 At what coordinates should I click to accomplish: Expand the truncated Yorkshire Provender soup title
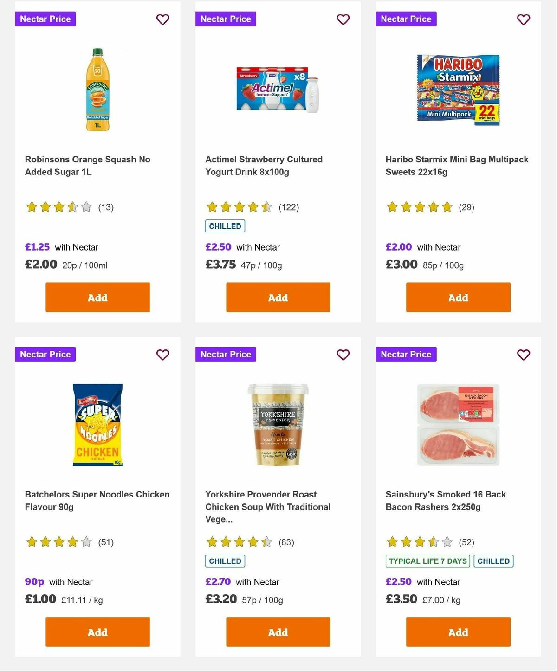267,507
